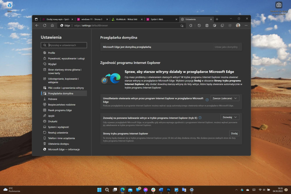Image resolution: width=291 pixels, height=194 pixels.
Task: Open Messenger on the taskbar
Action: pos(146,190)
